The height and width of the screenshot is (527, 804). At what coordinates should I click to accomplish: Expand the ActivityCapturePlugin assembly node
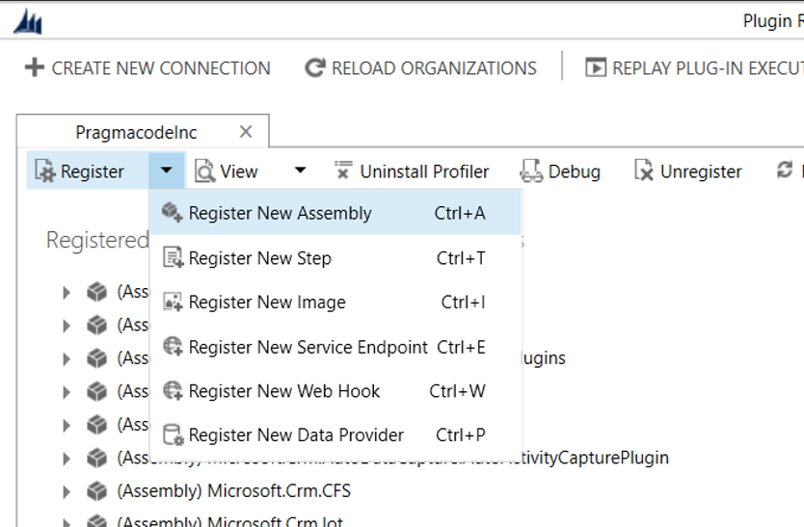pyautogui.click(x=67, y=459)
